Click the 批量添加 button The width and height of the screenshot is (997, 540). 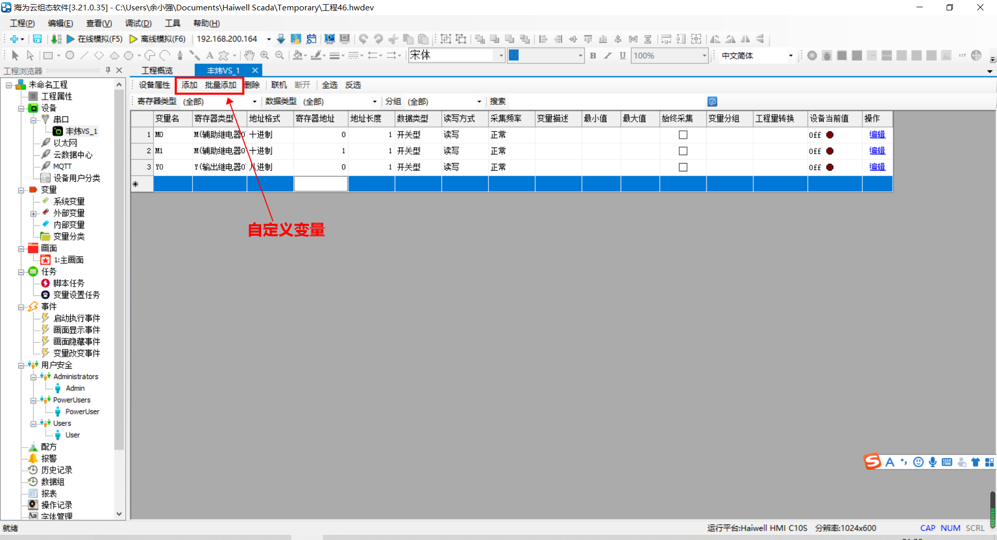coord(221,85)
